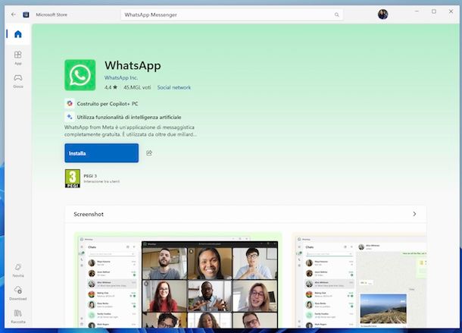Open the WhatsApp Inc. publisher link
This screenshot has height=333, width=462.
pyautogui.click(x=121, y=77)
